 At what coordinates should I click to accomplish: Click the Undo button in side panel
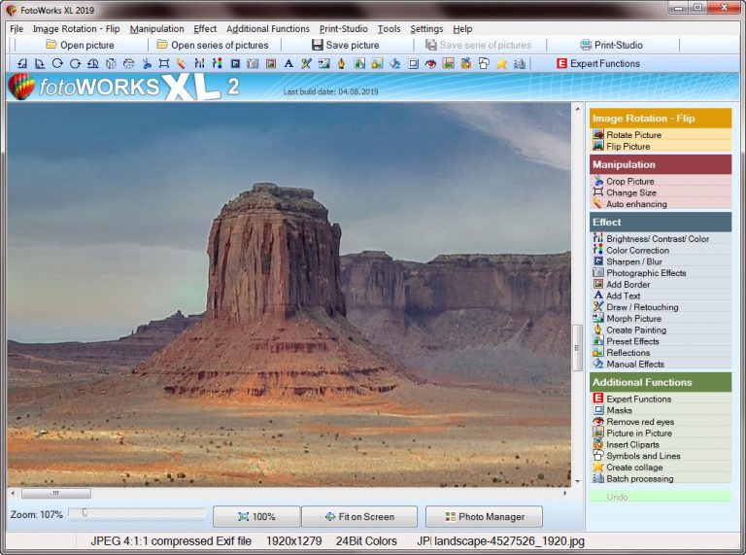[x=661, y=497]
